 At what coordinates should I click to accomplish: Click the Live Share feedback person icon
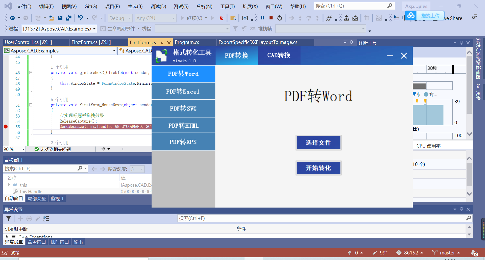click(474, 17)
